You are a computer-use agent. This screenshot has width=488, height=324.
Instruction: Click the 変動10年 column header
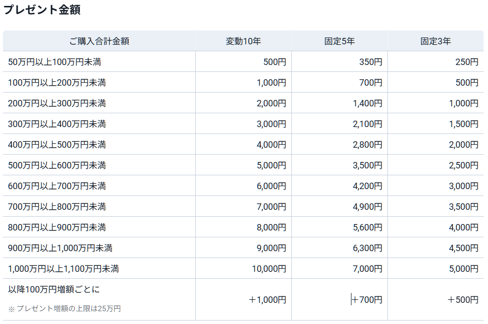tap(243, 41)
